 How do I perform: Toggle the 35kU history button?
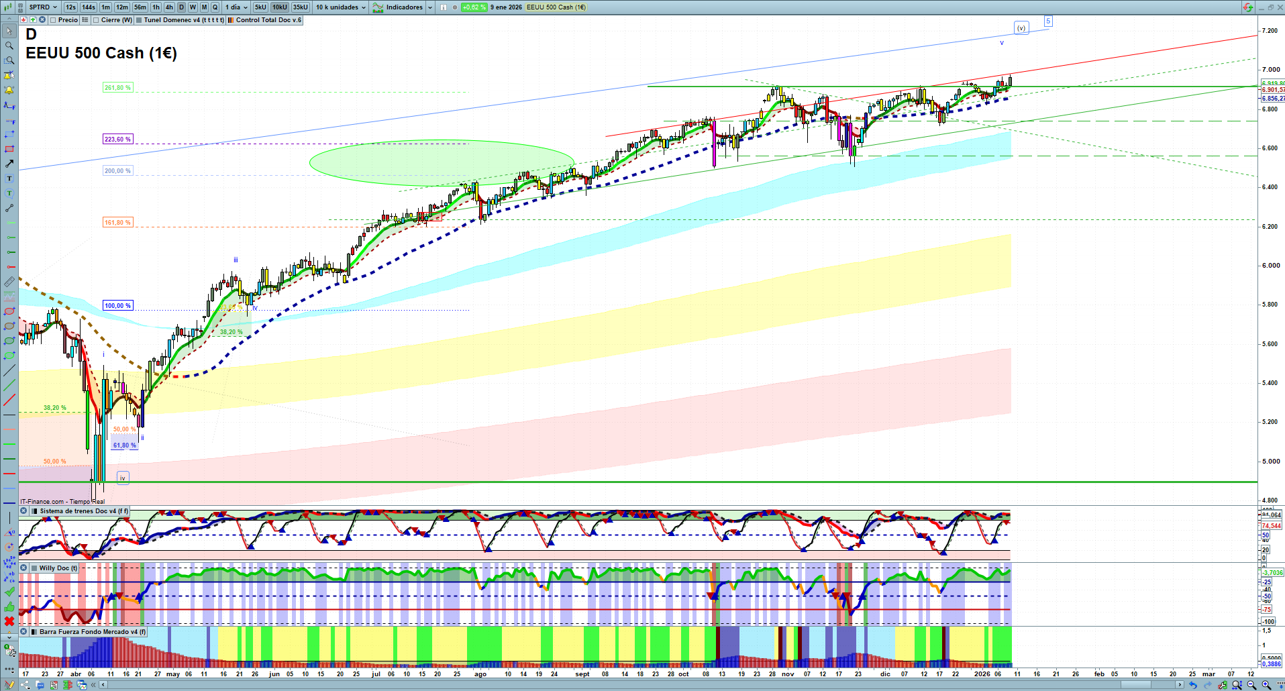[x=301, y=7]
